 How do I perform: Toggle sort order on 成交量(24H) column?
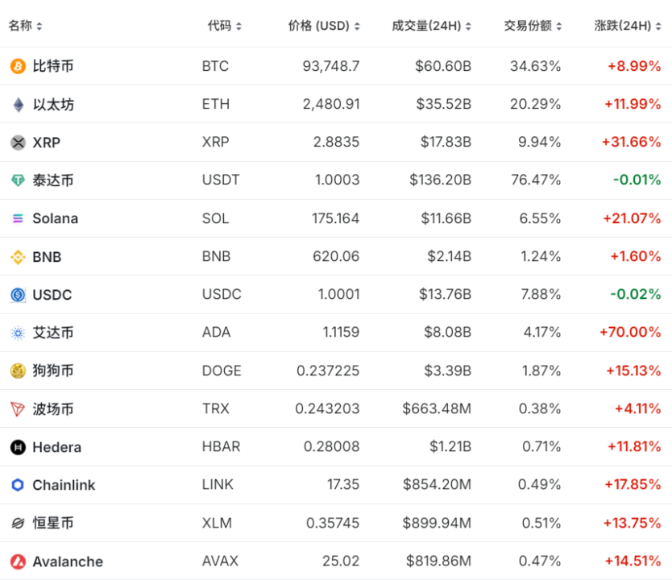coord(470,25)
